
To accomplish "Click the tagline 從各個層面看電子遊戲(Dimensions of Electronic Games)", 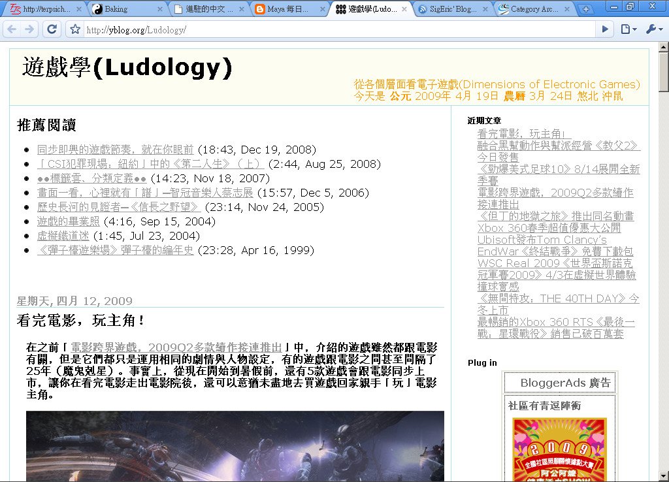I will 497,84.
